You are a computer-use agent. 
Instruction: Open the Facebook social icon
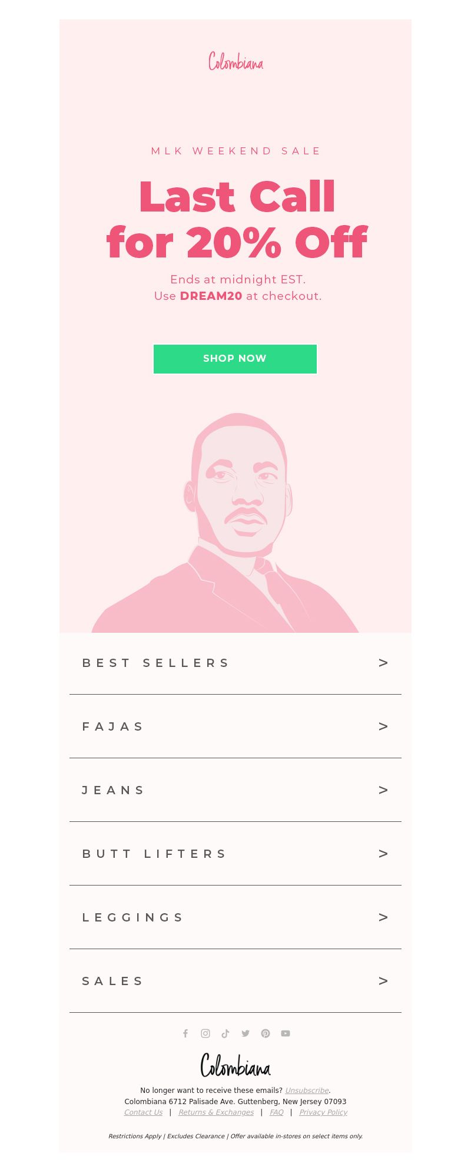point(185,1033)
